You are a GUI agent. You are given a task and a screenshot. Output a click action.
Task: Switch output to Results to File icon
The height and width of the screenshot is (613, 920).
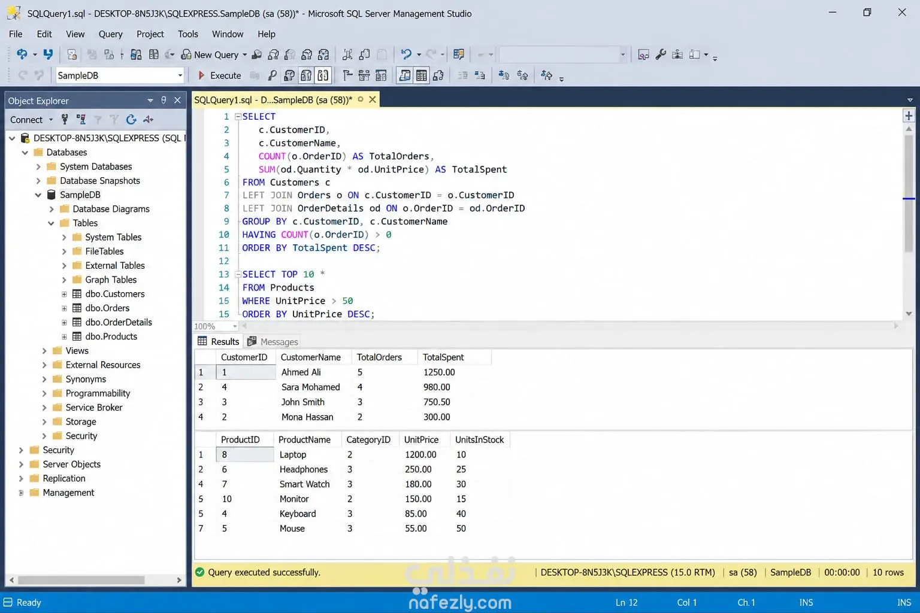click(438, 75)
